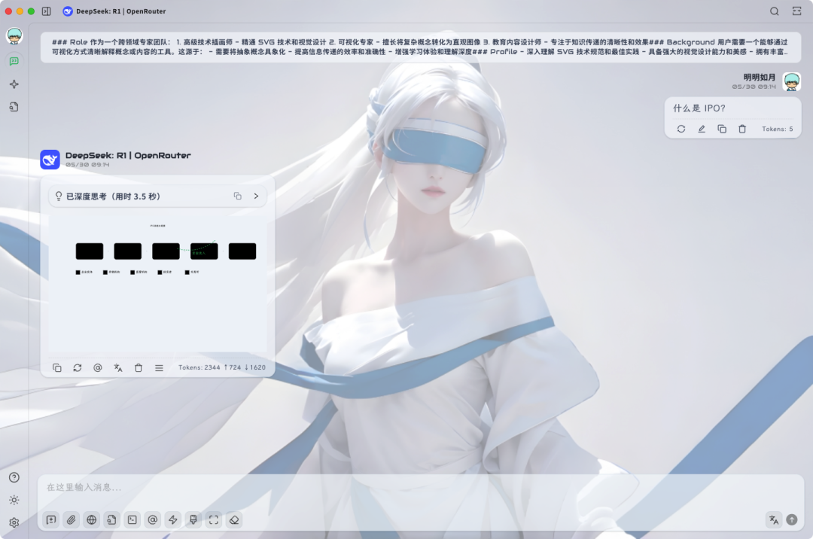Open quick phrases lightning icon
Viewport: 813px width, 539px height.
[173, 520]
